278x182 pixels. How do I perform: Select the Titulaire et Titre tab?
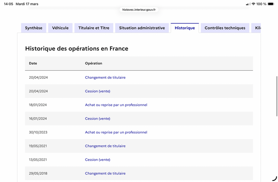pos(94,28)
